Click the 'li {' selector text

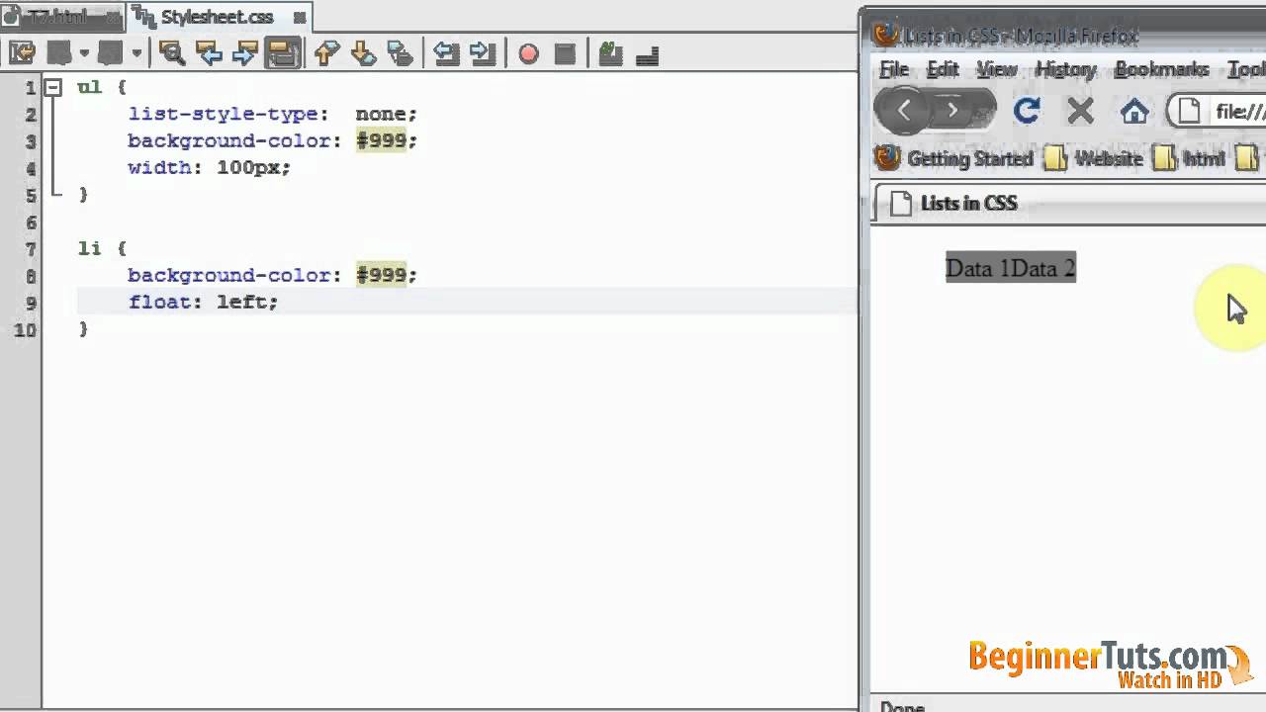click(x=103, y=248)
